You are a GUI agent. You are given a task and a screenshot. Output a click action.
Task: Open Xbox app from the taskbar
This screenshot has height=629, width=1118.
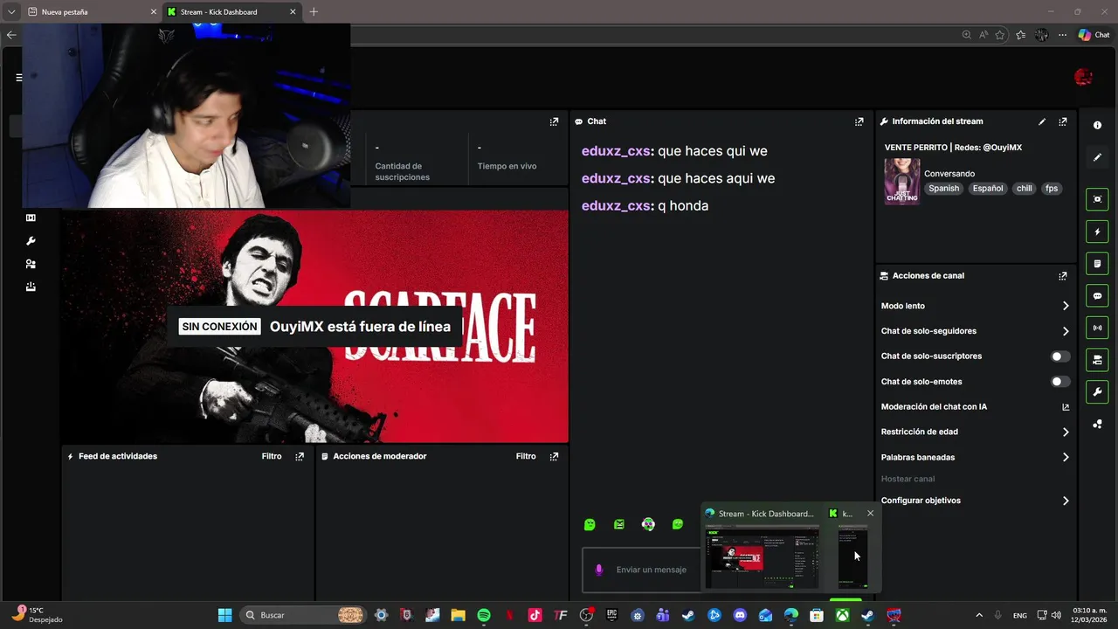point(842,615)
